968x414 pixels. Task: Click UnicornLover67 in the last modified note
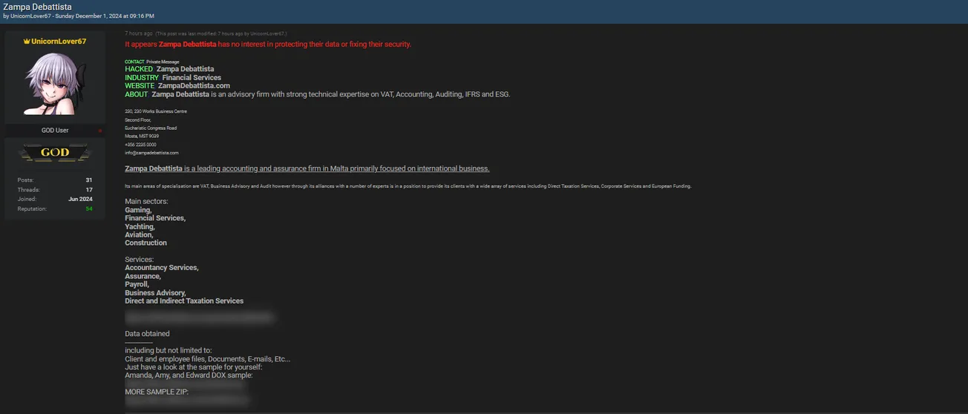(268, 33)
